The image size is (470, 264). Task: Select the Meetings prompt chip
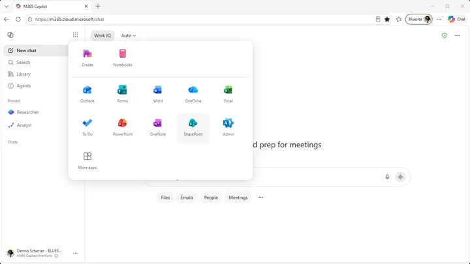tap(238, 198)
